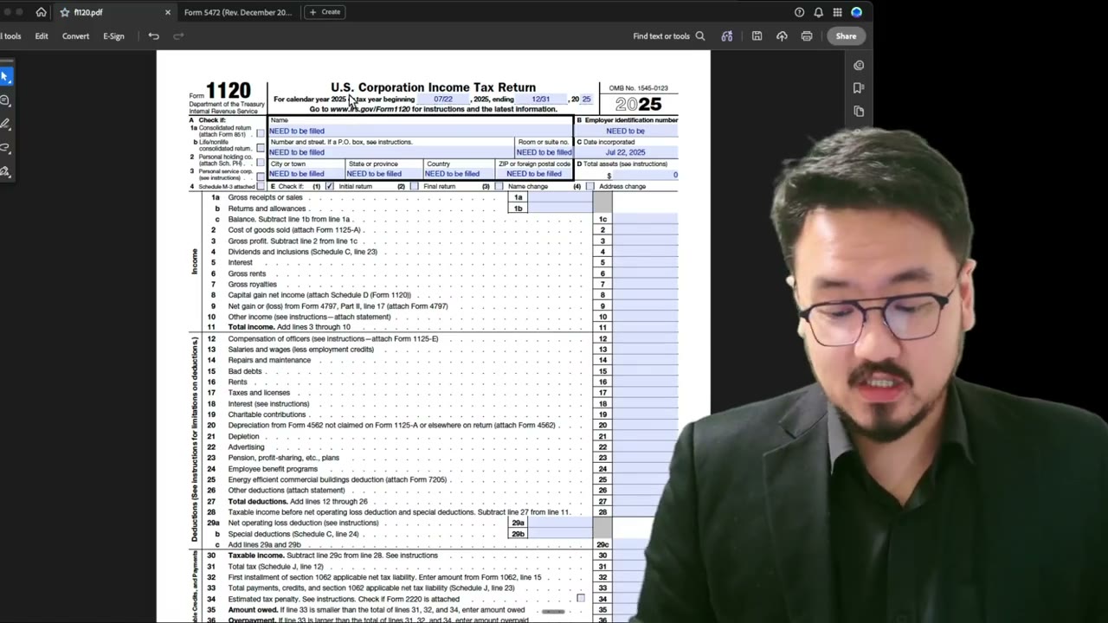The width and height of the screenshot is (1108, 623).
Task: Click line 1a Gross receipts field
Action: pyautogui.click(x=560, y=197)
